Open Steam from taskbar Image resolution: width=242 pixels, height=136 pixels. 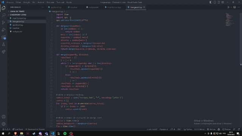[34, 133]
